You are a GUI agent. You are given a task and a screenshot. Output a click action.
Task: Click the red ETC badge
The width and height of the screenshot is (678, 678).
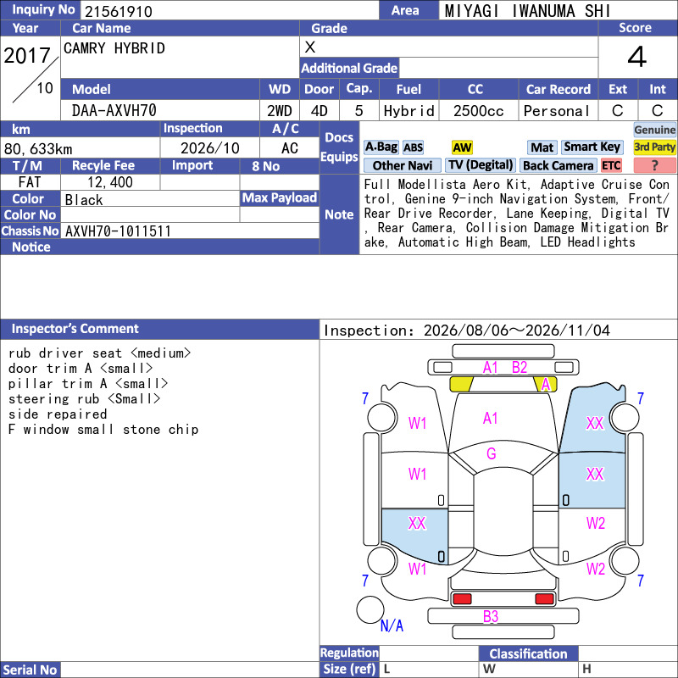(x=611, y=165)
